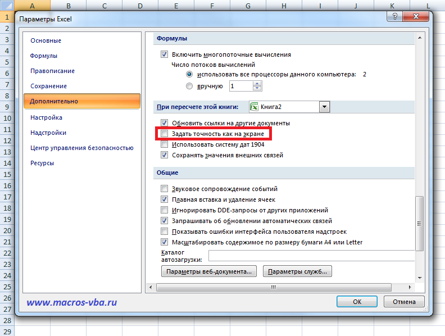
Task: Click the Параметры служб button
Action: click(297, 271)
